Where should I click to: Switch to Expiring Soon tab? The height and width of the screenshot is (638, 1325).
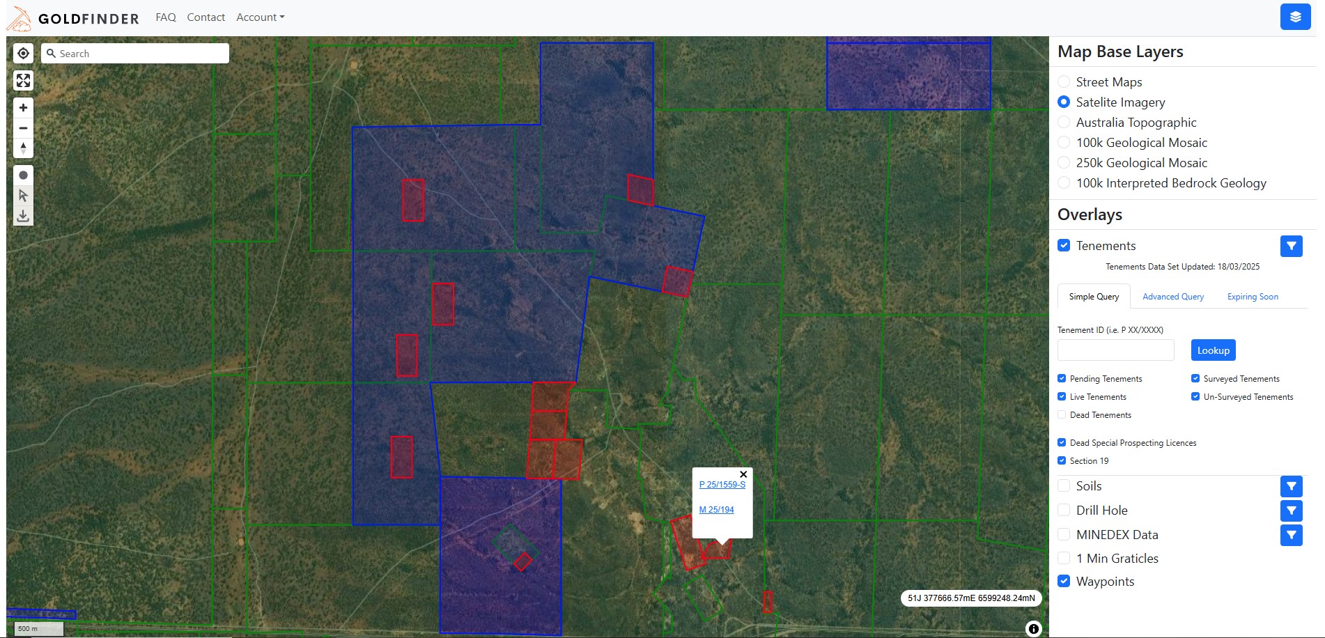point(1253,297)
